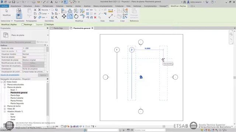Click the Aplicar button in properties

click(43, 75)
